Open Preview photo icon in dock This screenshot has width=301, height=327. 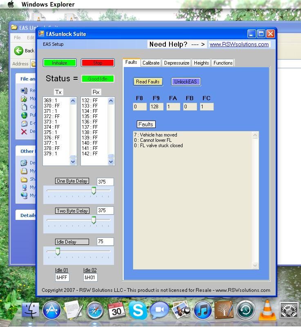pos(181,310)
